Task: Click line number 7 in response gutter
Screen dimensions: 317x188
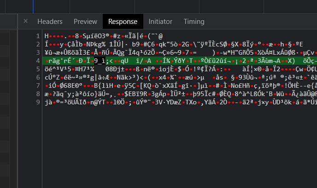Action: pos(38,86)
